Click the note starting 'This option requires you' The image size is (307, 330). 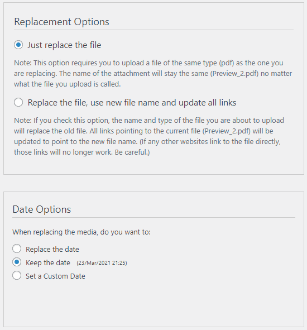(x=153, y=74)
